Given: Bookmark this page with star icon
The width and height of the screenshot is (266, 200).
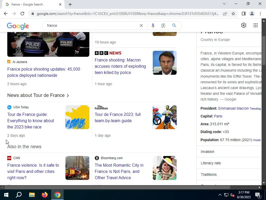Looking at the screenshot, I should [x=233, y=14].
